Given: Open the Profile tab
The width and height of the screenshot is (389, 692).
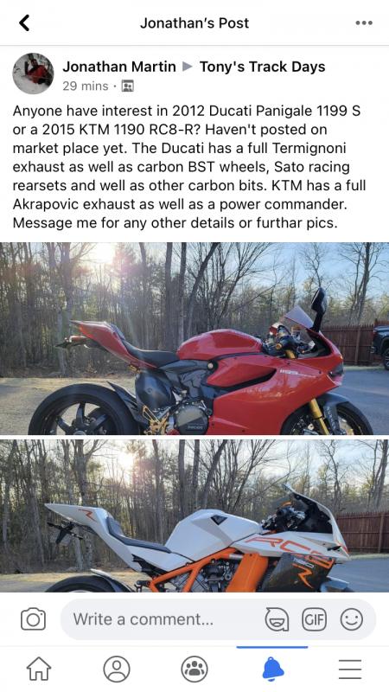Looking at the screenshot, I should [117, 669].
